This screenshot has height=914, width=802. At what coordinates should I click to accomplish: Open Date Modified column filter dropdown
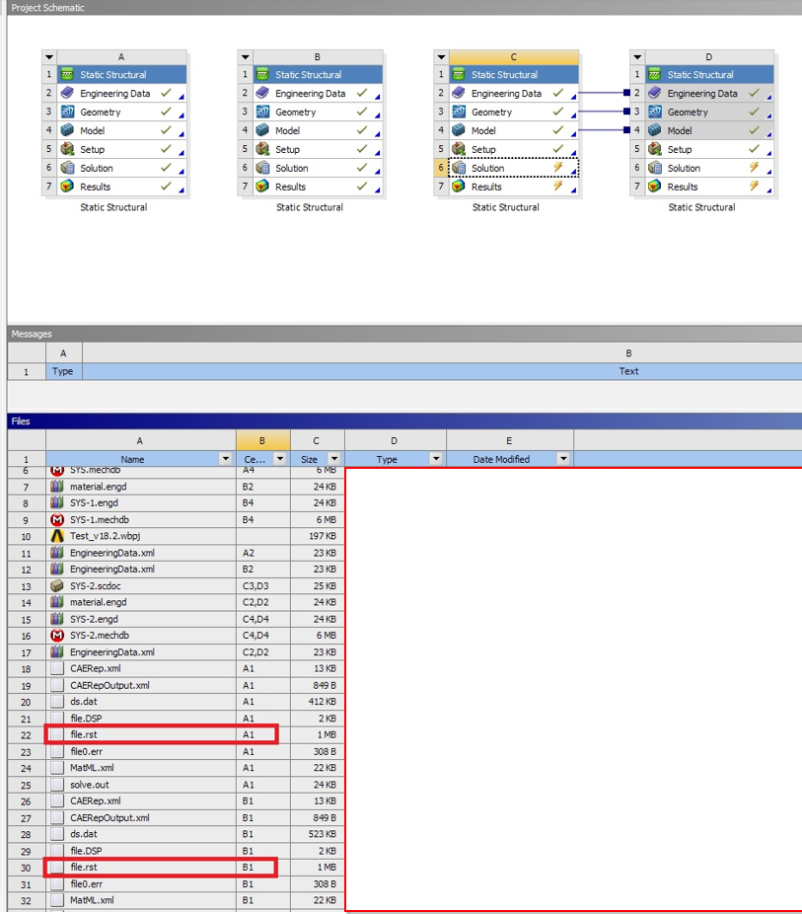[563, 459]
